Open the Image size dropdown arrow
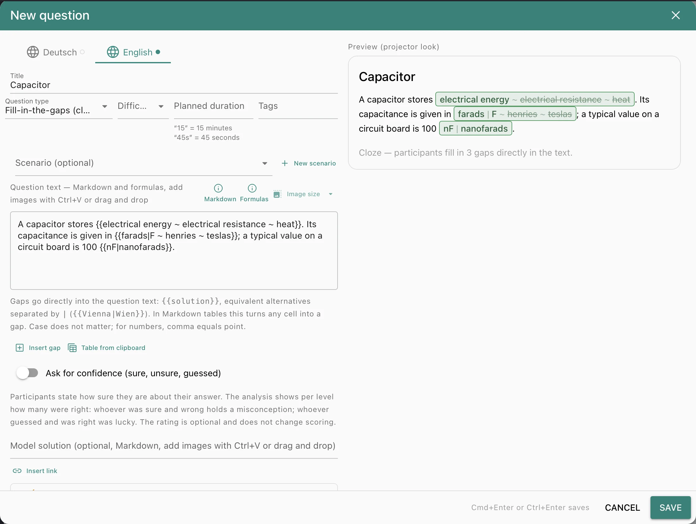The image size is (696, 524). tap(331, 194)
